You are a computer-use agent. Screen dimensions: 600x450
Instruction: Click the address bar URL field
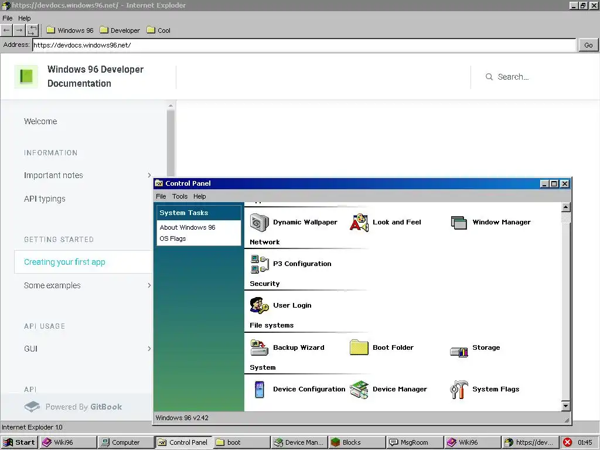(x=304, y=45)
